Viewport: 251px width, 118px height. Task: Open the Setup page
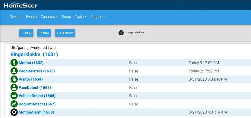click(66, 17)
